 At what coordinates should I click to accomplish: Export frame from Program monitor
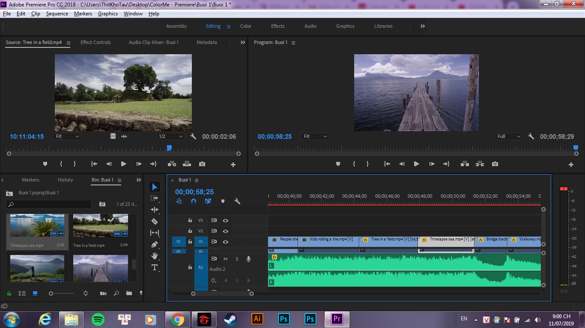(x=495, y=164)
